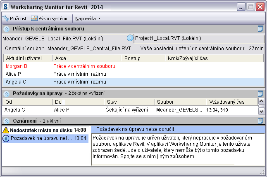The height and width of the screenshot is (177, 267).
Task: Open notes icon for central file access section
Action: [x=260, y=29]
